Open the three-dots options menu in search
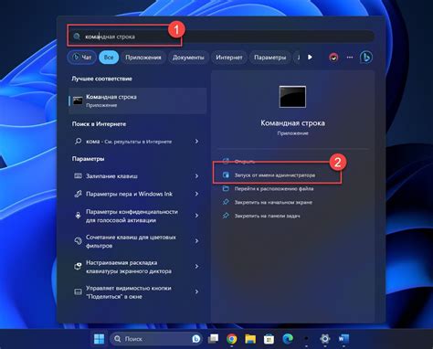 (x=350, y=58)
